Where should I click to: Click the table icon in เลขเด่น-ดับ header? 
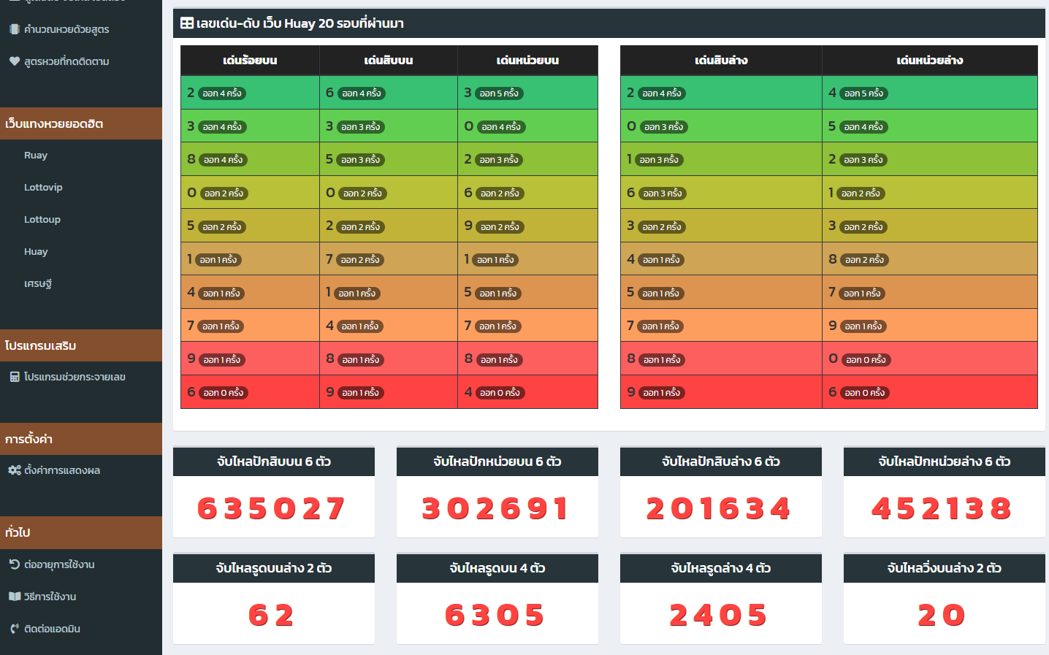(187, 23)
